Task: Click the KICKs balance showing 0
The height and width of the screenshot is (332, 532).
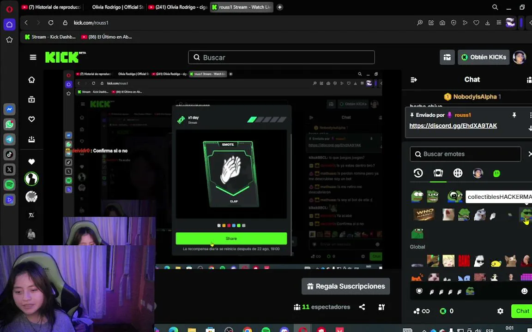Action: [x=447, y=311]
